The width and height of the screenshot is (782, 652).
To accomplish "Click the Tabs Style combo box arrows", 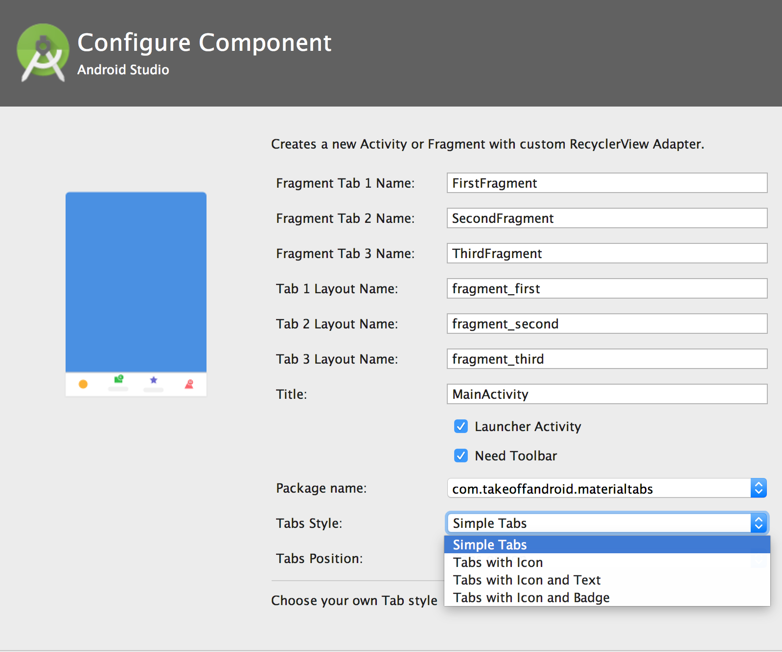I will (759, 523).
